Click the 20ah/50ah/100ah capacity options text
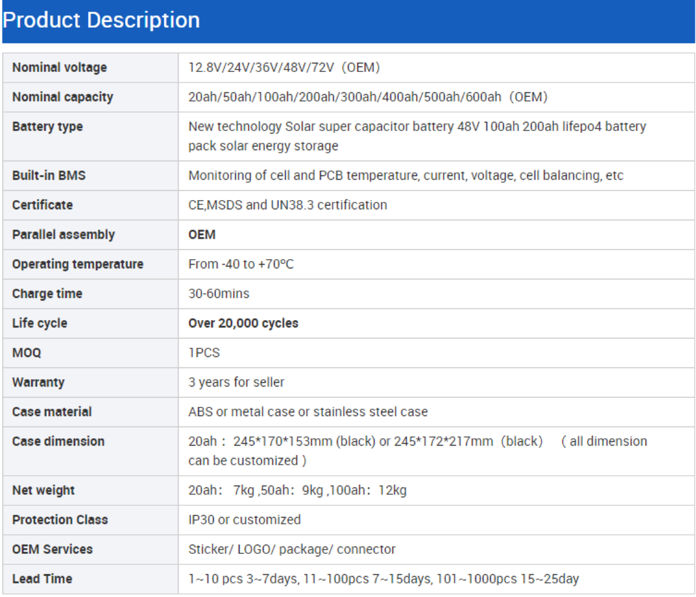The height and width of the screenshot is (597, 696). tap(368, 97)
